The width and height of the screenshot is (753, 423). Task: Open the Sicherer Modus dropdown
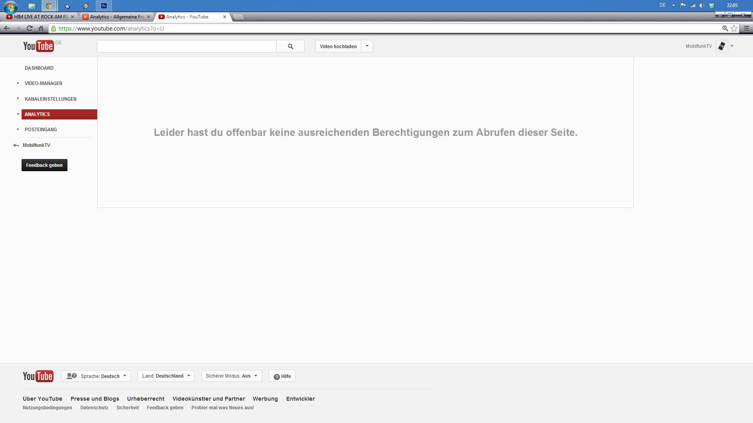click(x=231, y=376)
